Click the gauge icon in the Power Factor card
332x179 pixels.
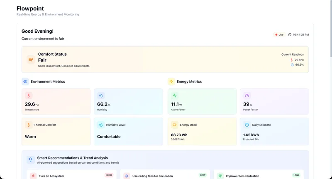247,96
